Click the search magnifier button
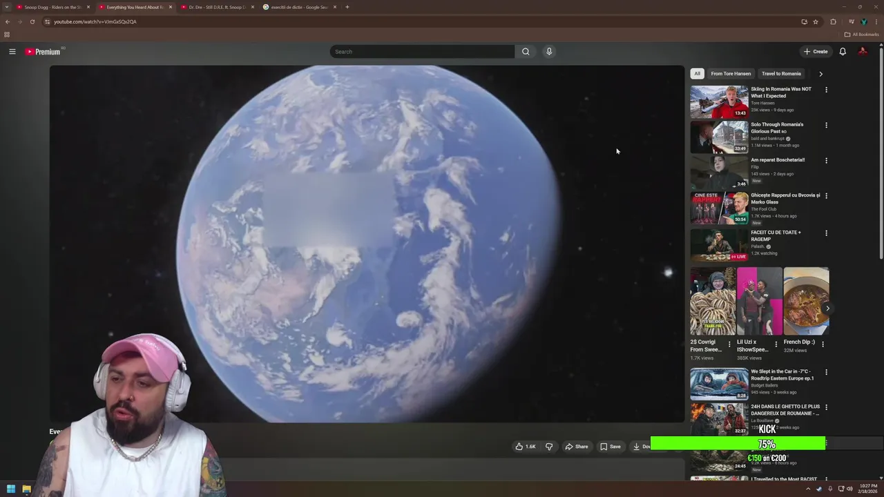 click(526, 52)
